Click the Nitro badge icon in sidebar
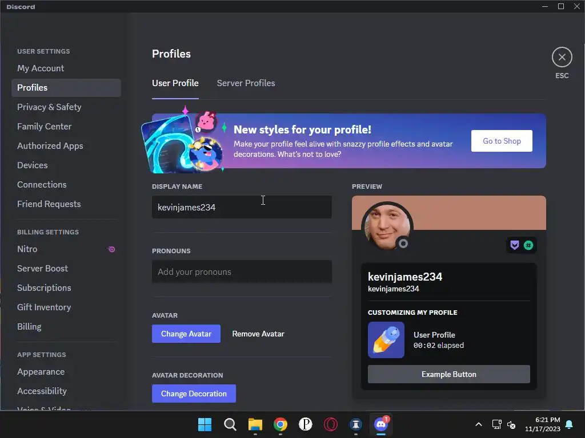585x438 pixels. 111,249
